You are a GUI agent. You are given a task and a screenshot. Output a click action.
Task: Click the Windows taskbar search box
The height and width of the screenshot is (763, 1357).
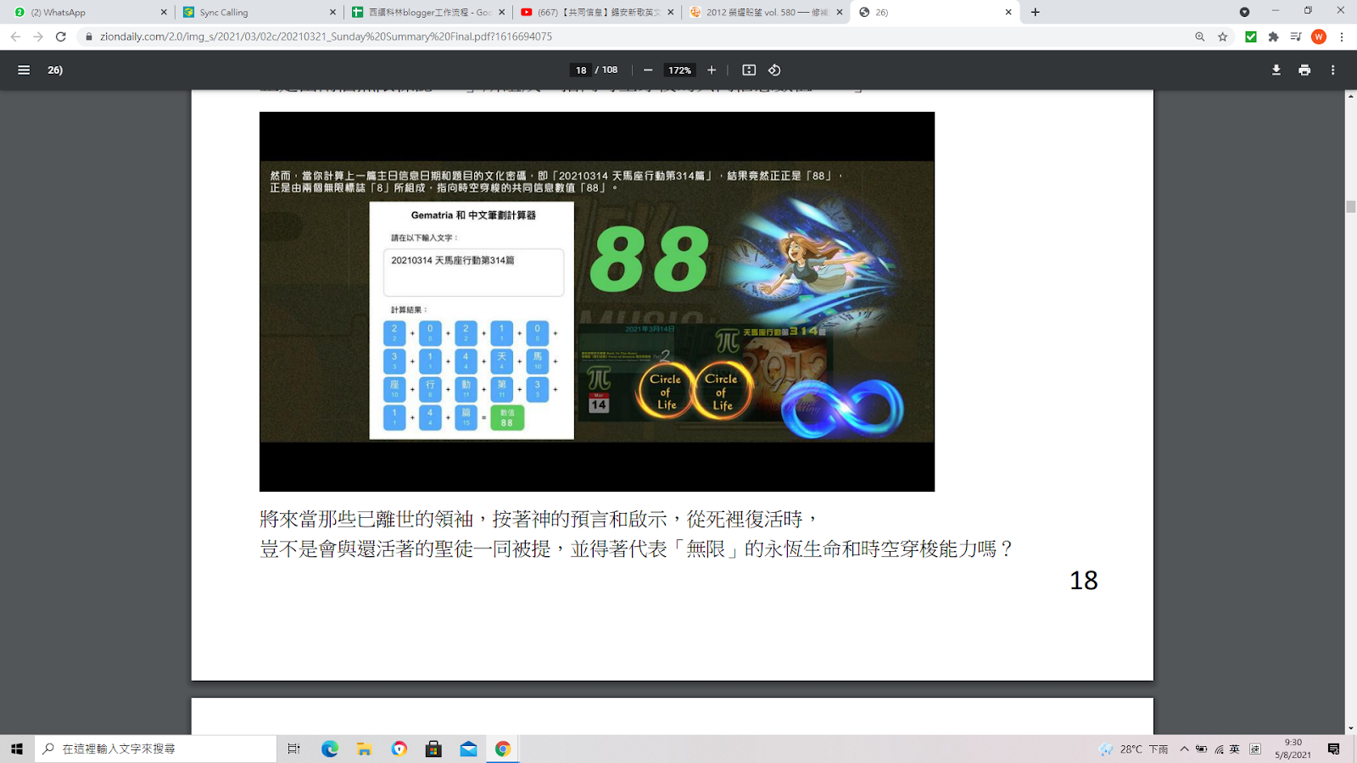tap(156, 749)
